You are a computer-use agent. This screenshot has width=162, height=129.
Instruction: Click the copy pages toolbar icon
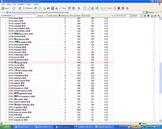102,8
